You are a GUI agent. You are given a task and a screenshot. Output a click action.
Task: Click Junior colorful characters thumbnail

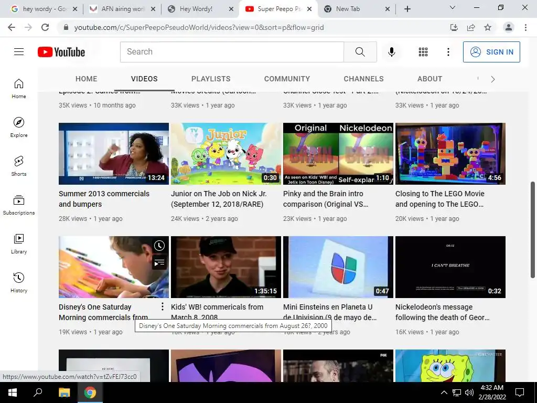point(226,154)
